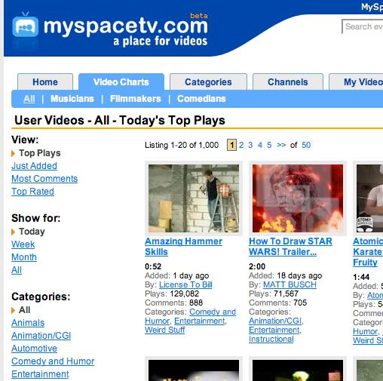383x381 pixels.
Task: Open the Home tab
Action: (x=45, y=81)
